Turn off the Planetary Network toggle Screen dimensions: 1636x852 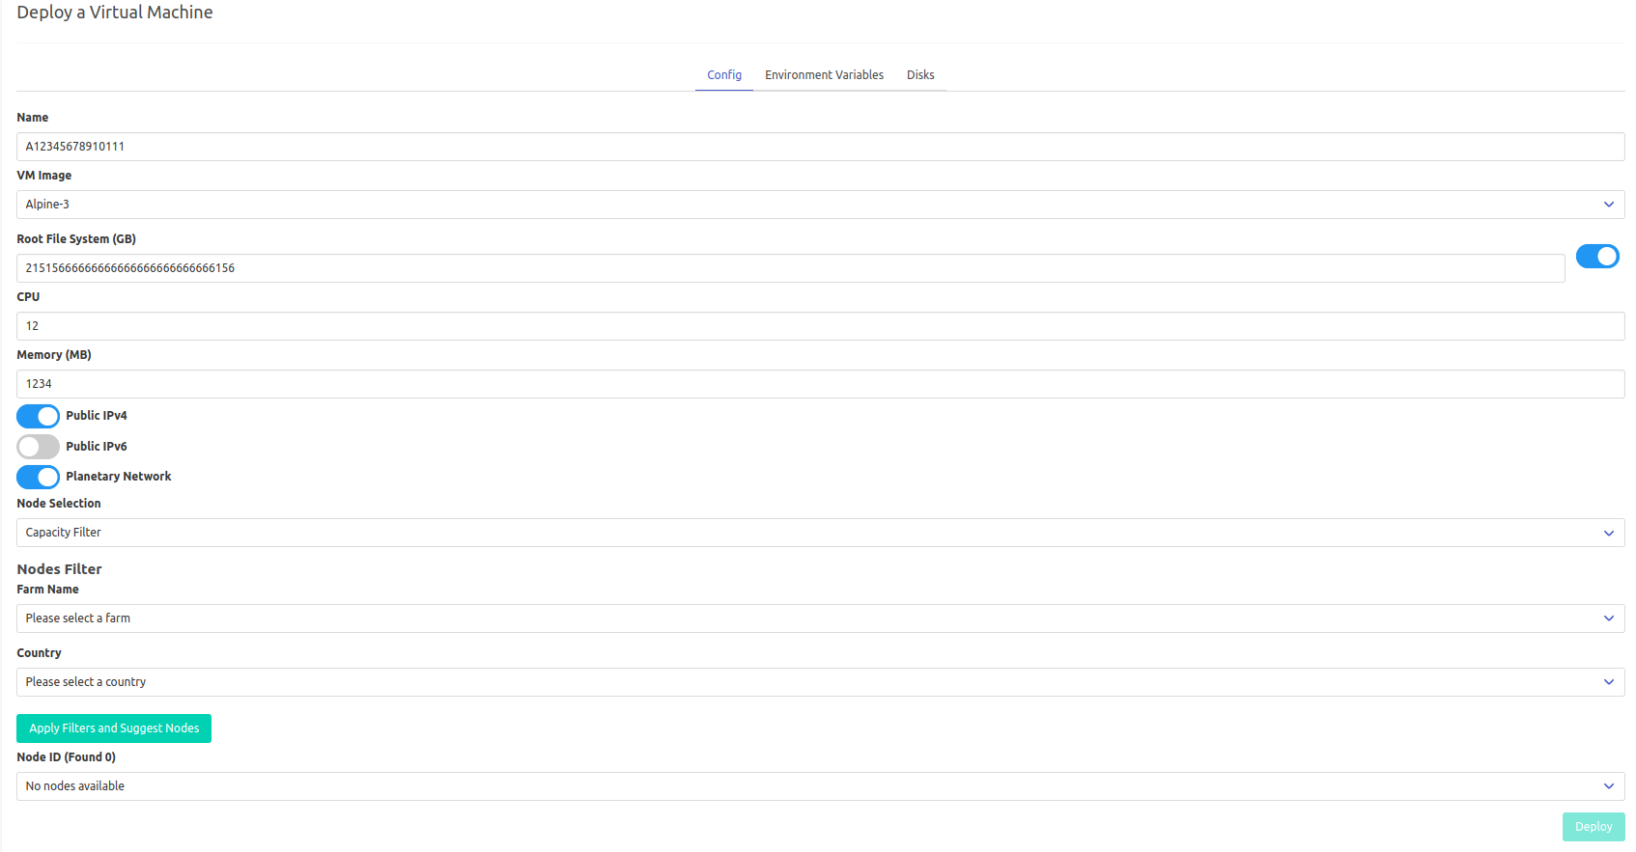click(38, 477)
